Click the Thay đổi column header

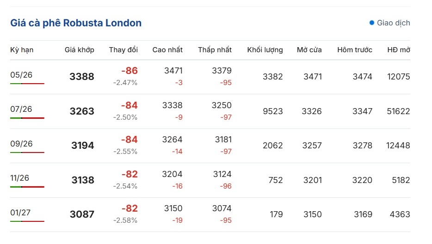pyautogui.click(x=123, y=50)
